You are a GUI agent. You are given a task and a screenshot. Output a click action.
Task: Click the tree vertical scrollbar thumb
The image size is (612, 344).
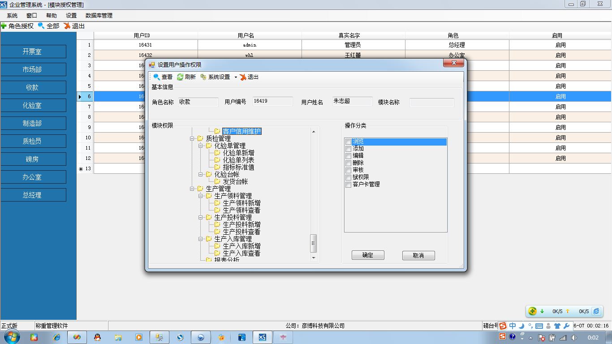(x=314, y=243)
